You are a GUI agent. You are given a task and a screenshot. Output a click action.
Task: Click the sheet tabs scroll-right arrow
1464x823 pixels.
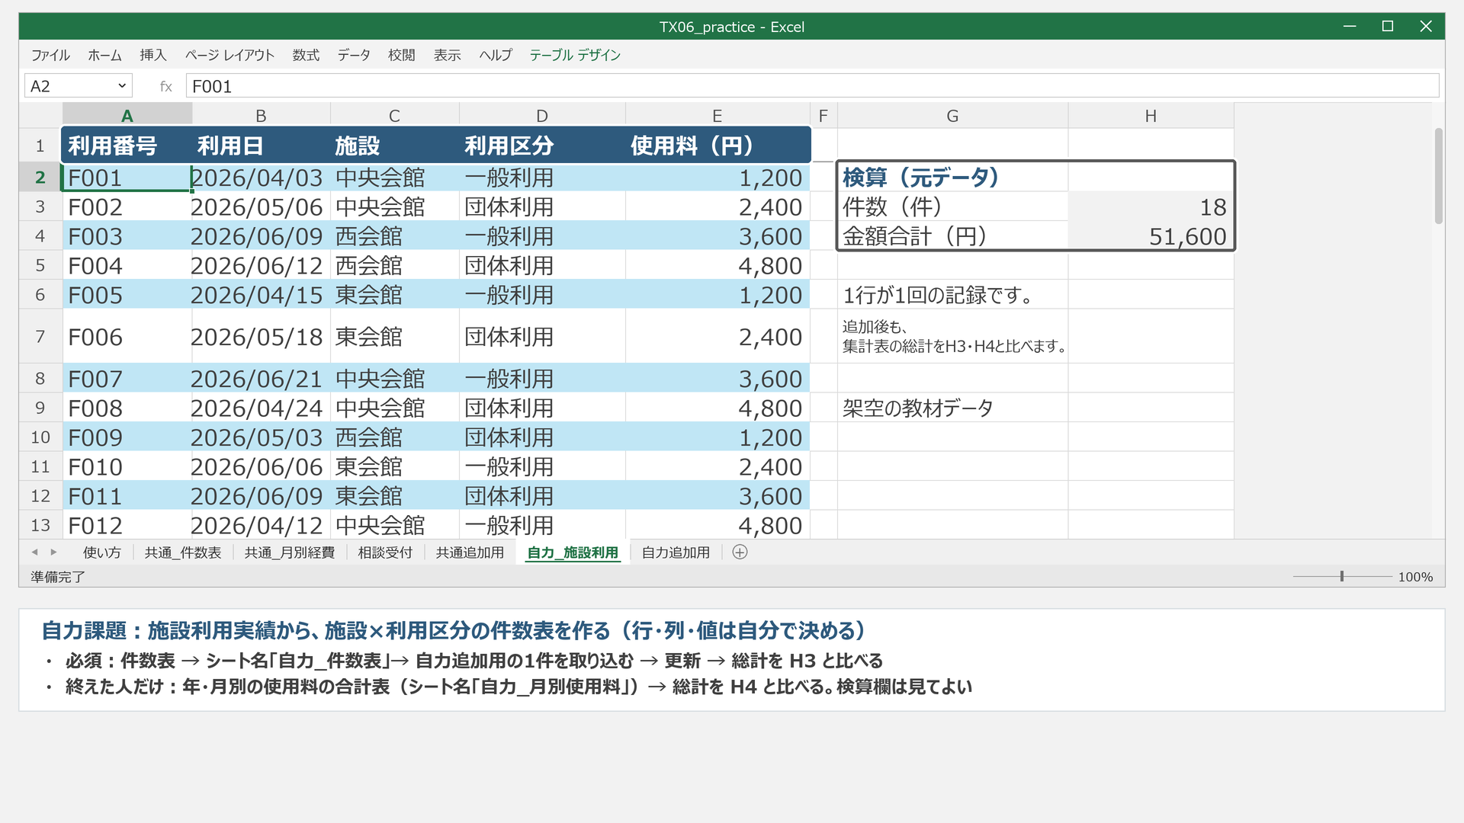point(53,552)
